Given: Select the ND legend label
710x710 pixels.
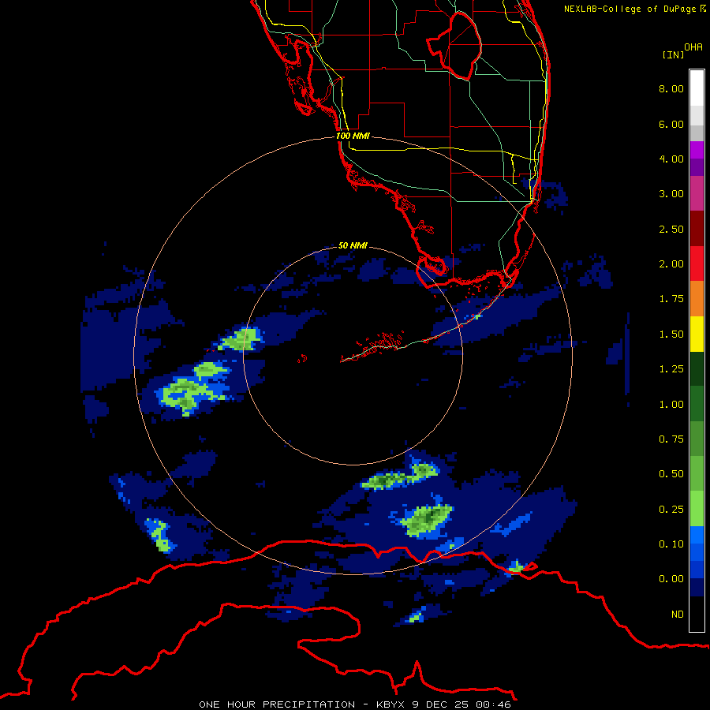Looking at the screenshot, I should (678, 615).
